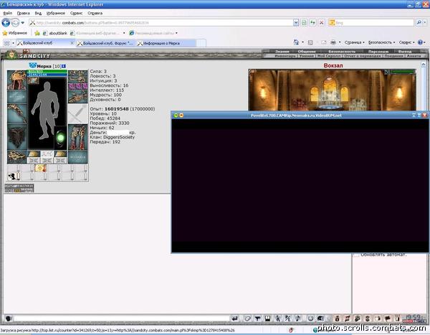Image resolution: width=430 pixels, height=335 pixels.
Task: Go back with the browser Back arrow
Action: 6,22
